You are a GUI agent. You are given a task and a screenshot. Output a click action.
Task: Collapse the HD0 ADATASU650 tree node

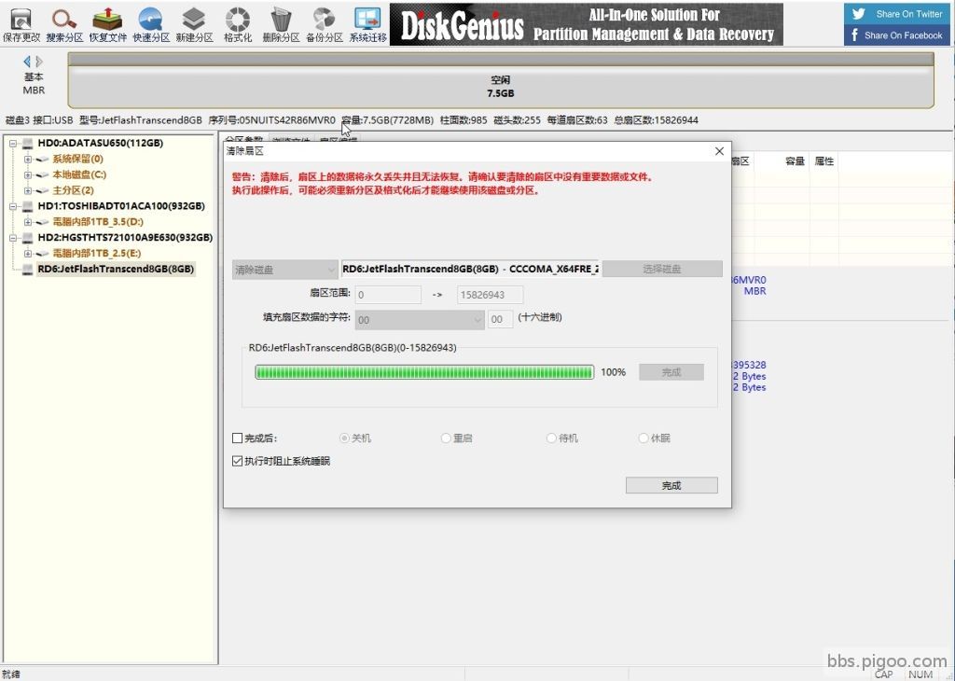pos(13,143)
